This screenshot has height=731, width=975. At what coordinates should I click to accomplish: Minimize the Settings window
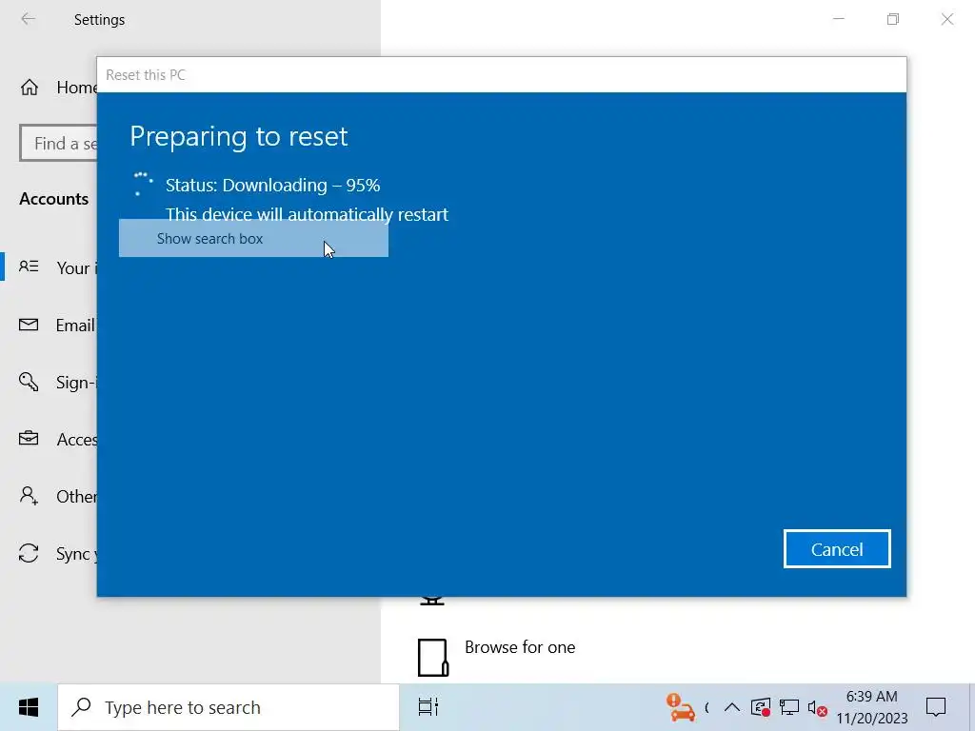(839, 19)
